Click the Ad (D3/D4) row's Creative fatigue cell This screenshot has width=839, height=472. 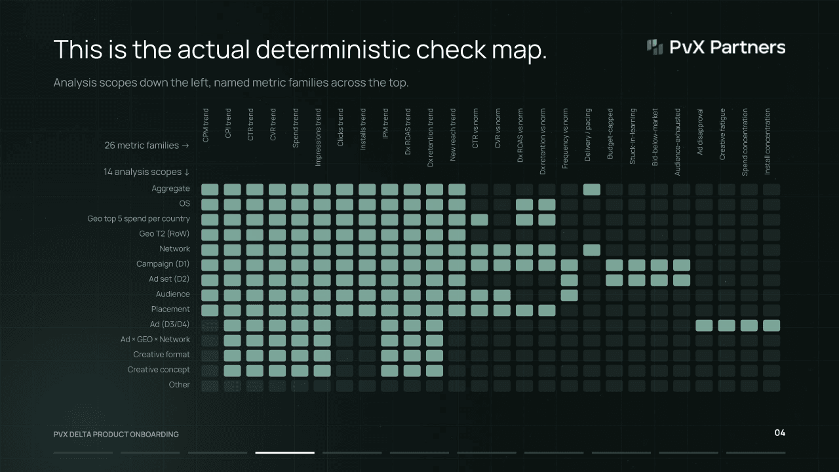(727, 325)
